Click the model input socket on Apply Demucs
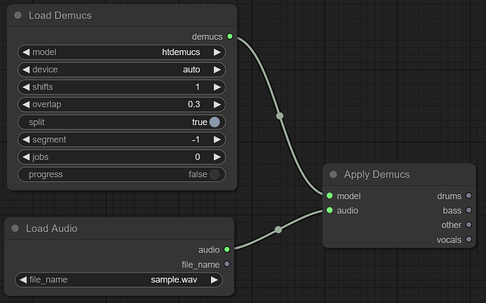 tap(329, 196)
